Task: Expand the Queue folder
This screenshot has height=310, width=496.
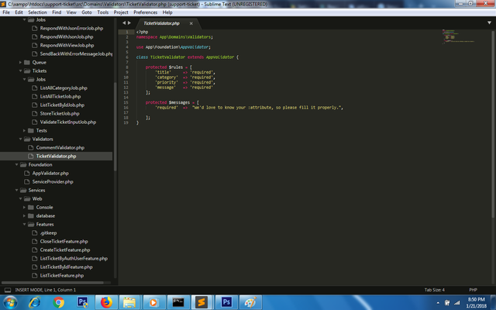Action: pos(20,62)
